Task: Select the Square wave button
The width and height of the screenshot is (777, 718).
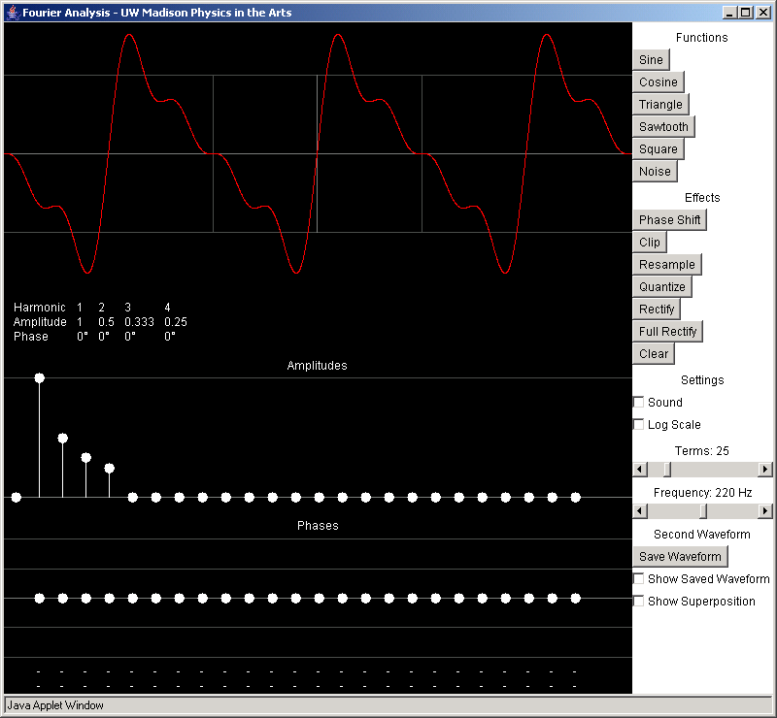Action: point(658,149)
